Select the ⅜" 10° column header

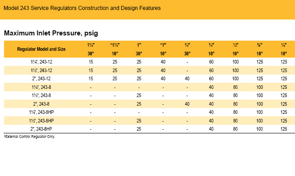[260, 49]
